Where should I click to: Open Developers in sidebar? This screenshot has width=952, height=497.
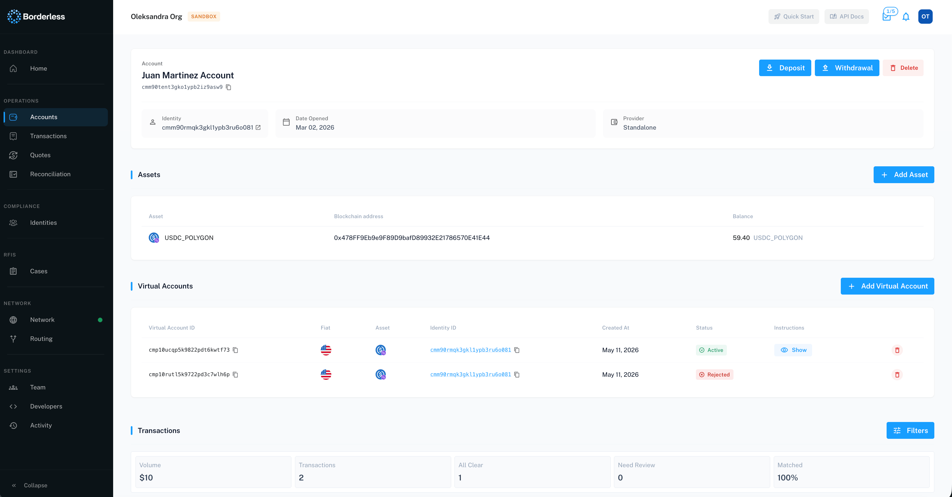(x=56, y=407)
